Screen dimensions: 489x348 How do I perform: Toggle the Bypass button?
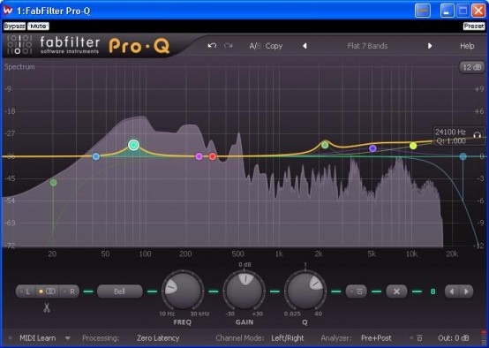pos(14,26)
